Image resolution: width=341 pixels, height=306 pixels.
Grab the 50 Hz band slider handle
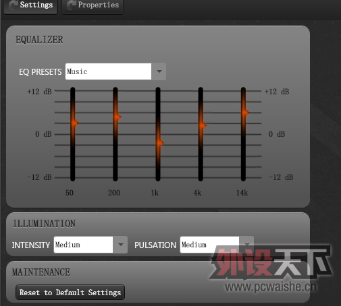(x=74, y=123)
